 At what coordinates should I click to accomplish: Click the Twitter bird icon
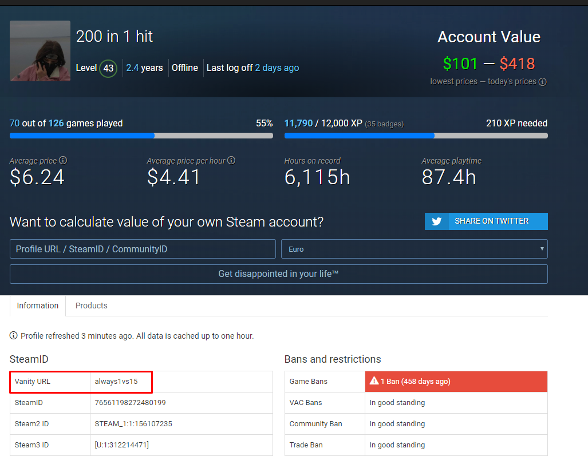[x=437, y=221]
